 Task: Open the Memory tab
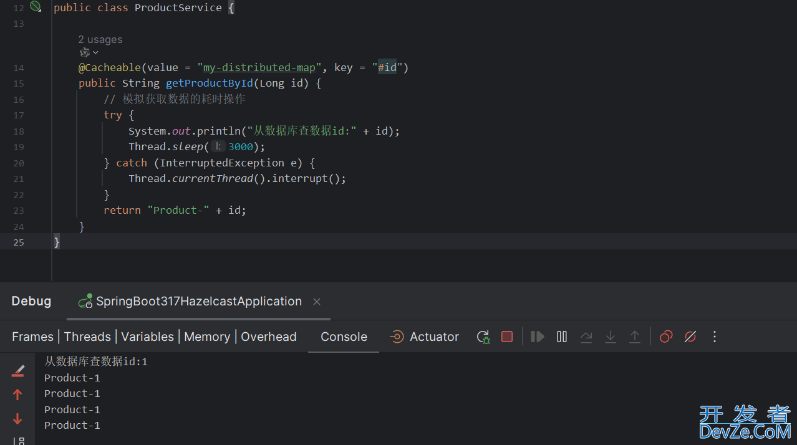(207, 337)
